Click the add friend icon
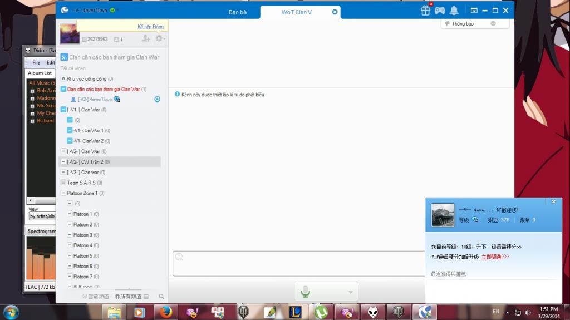Screen dimensions: 570x320 pyautogui.click(x=146, y=38)
